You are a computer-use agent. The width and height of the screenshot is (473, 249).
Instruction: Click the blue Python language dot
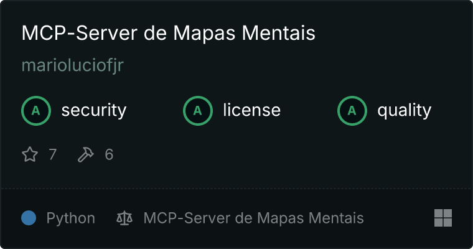[29, 218]
